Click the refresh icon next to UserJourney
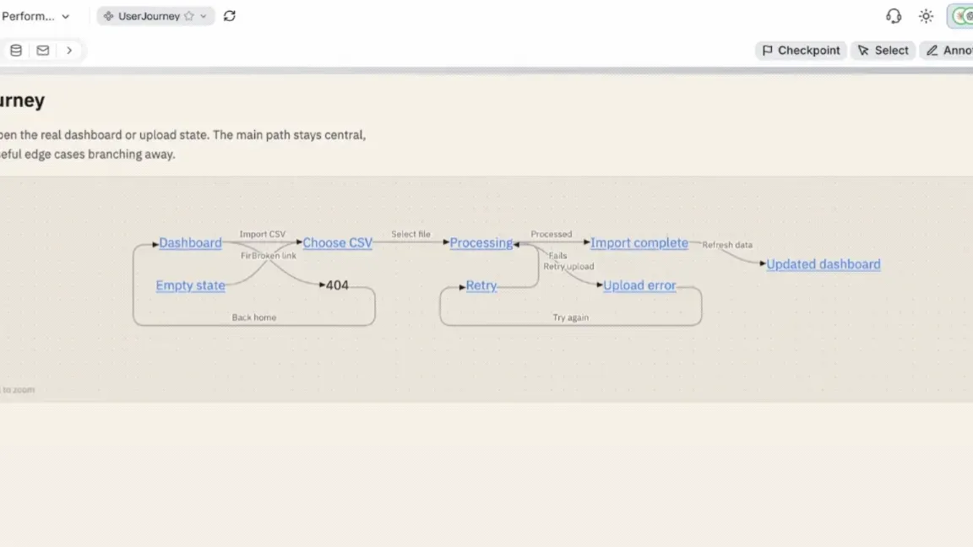This screenshot has width=973, height=547. point(230,16)
